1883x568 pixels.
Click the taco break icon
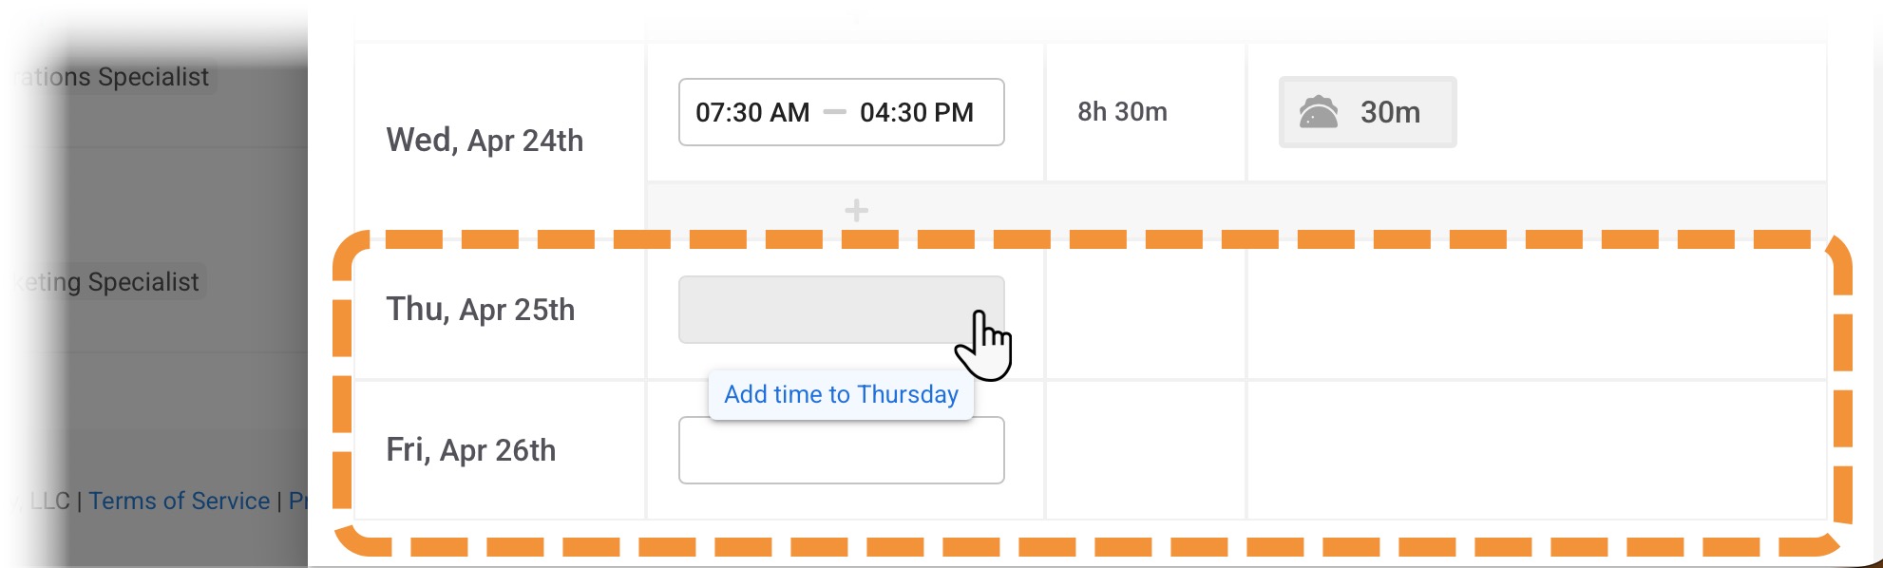(x=1318, y=112)
